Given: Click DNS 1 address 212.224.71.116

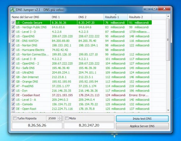Looking at the screenshot, I should pos(62,109).
